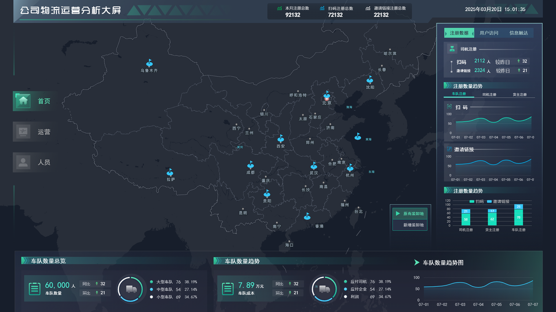Click the 72132 scan registration total

(335, 15)
